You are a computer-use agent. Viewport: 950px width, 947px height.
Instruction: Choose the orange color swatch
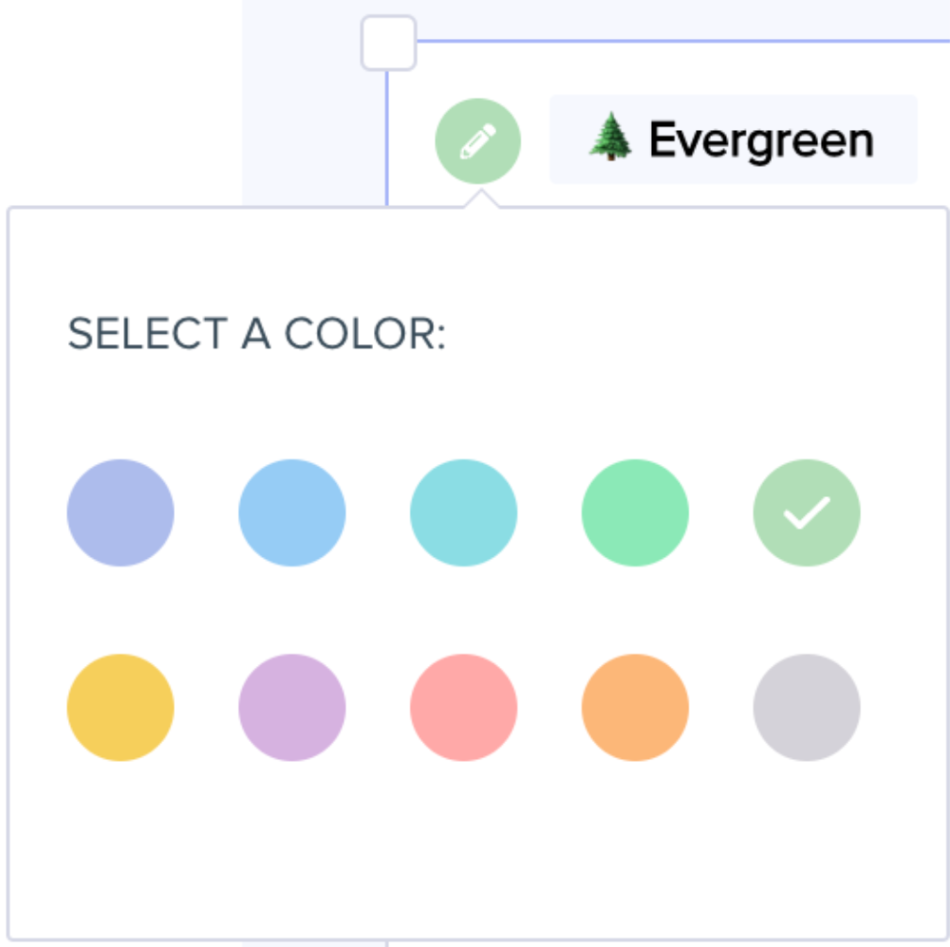pyautogui.click(x=635, y=708)
